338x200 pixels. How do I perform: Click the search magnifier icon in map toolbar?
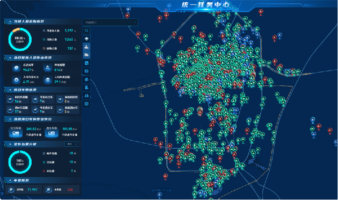(87, 31)
